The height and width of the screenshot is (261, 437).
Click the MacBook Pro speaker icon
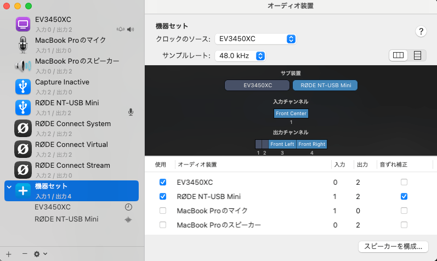click(x=23, y=66)
